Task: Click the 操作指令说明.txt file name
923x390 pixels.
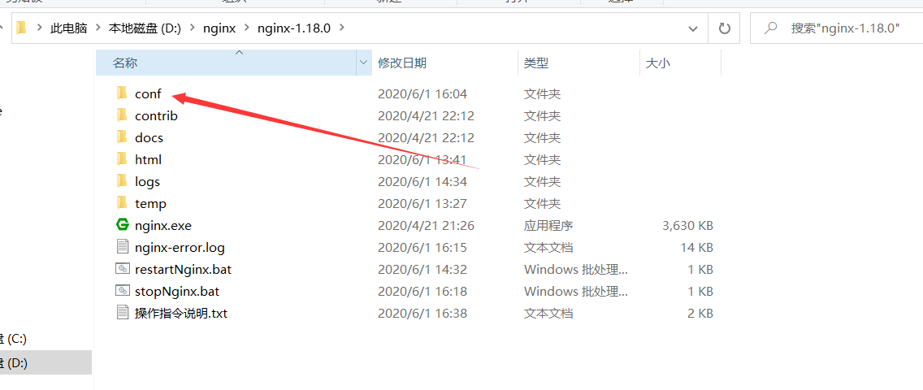Action: tap(180, 314)
